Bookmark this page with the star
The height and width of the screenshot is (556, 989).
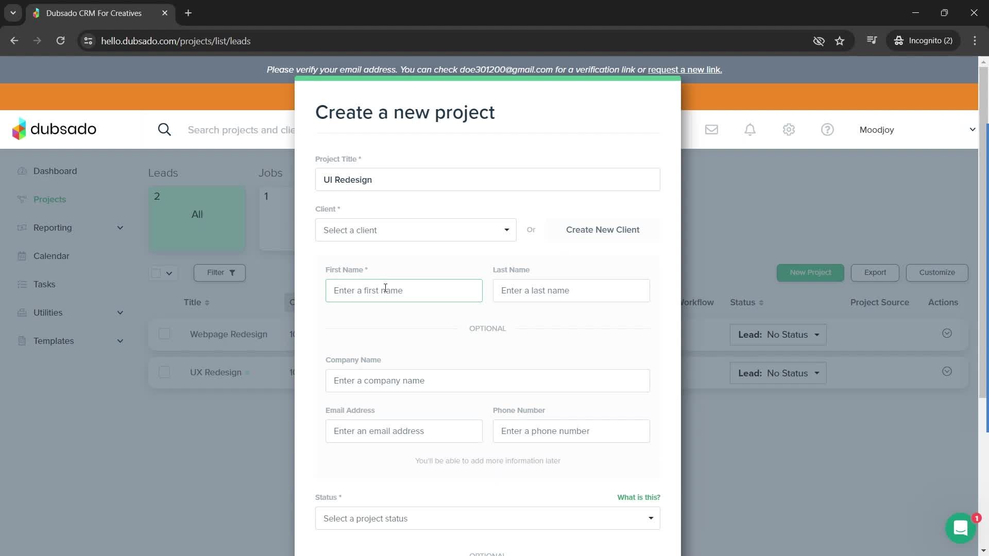(x=840, y=41)
